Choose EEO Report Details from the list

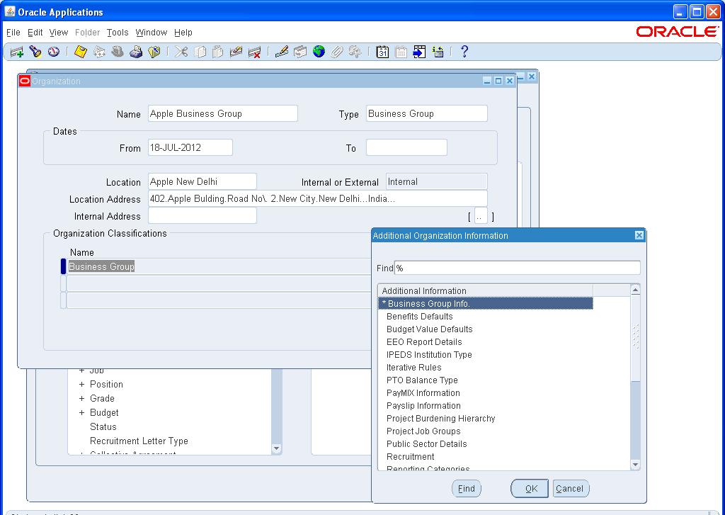pyautogui.click(x=423, y=341)
